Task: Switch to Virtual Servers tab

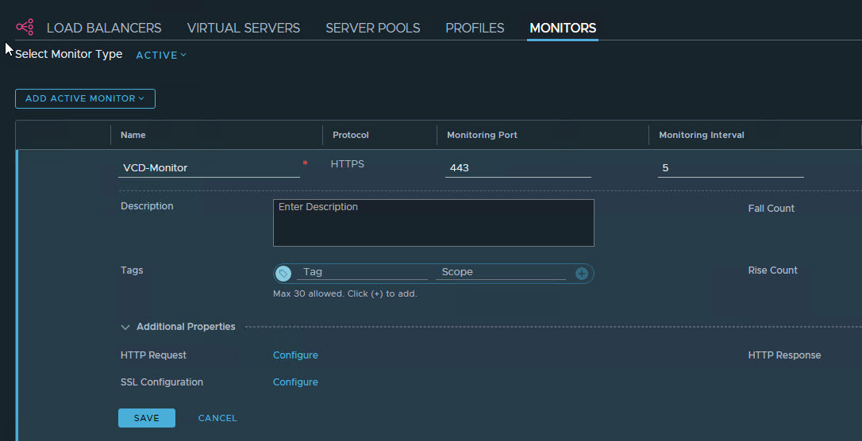Action: [x=244, y=28]
